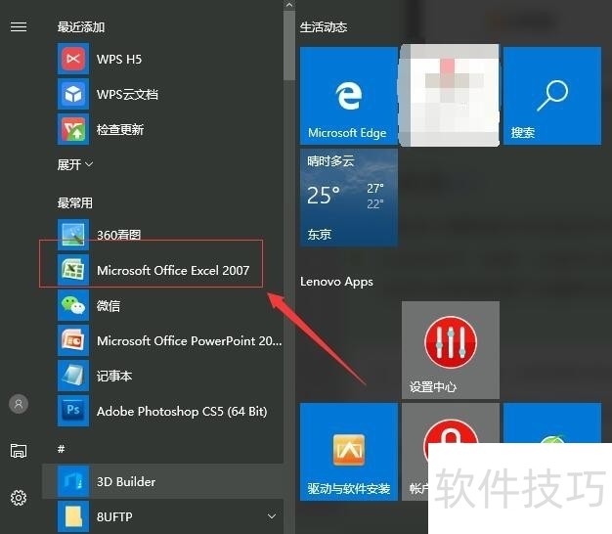Open the 驱动与软件安装 tile
Image resolution: width=612 pixels, height=534 pixels.
point(349,452)
